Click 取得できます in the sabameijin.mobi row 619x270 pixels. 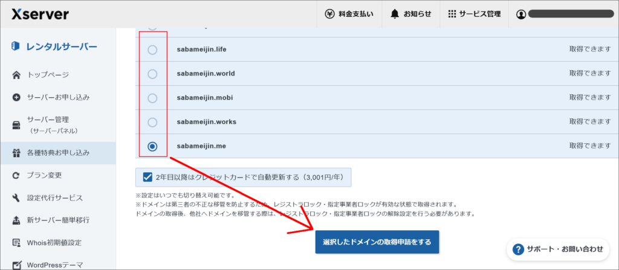point(590,98)
